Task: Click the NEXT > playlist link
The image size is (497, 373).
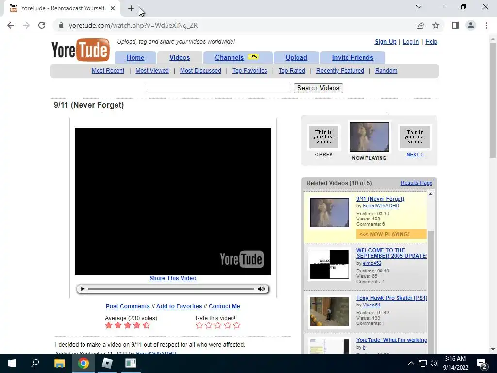Action: point(415,155)
